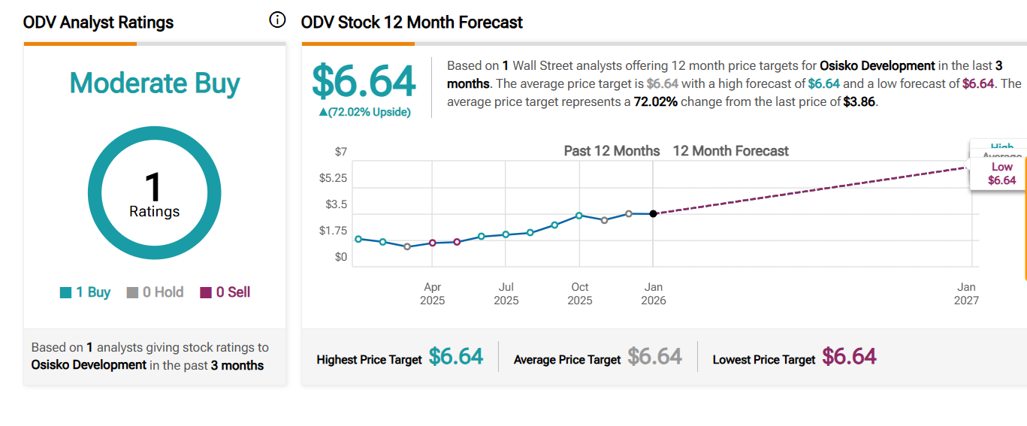Click Osisko Development in the forecast description
This screenshot has width=1027, height=426.
pos(877,66)
